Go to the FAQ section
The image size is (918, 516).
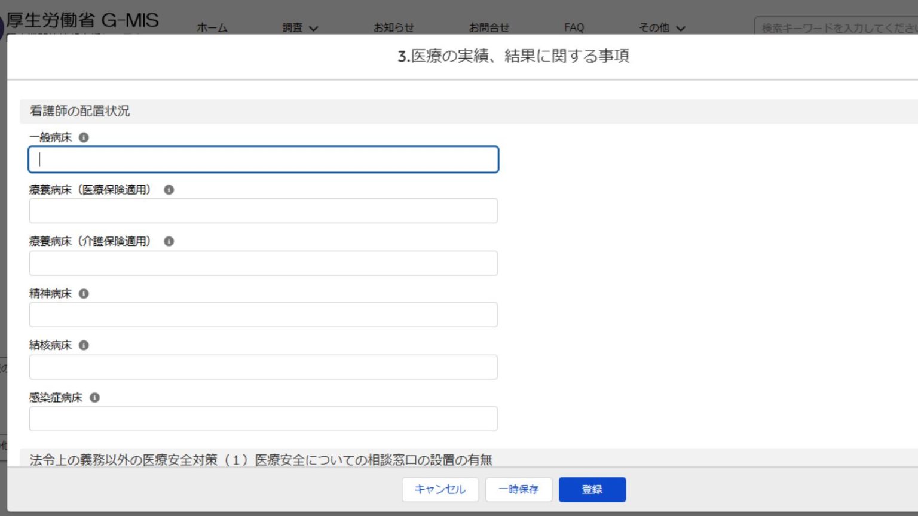click(573, 27)
